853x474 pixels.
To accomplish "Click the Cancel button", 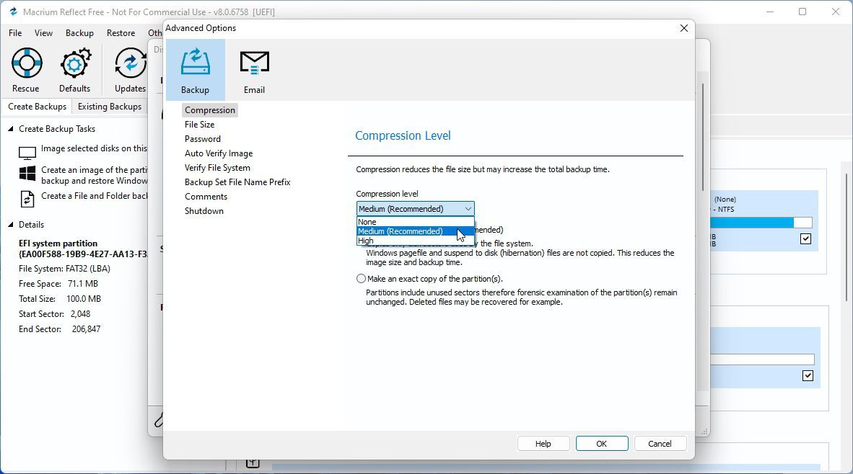I will (660, 444).
